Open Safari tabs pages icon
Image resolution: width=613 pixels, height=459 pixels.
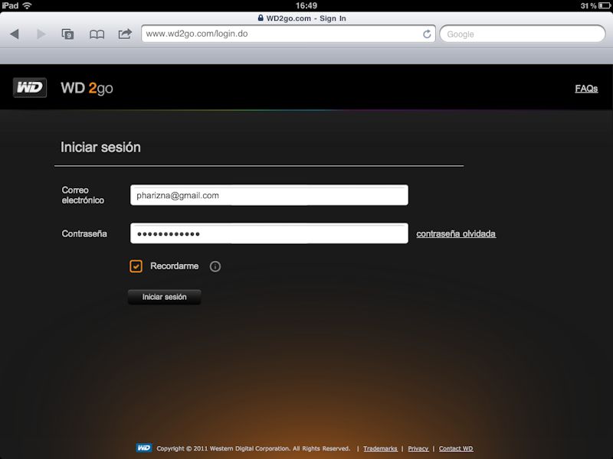[x=67, y=34]
